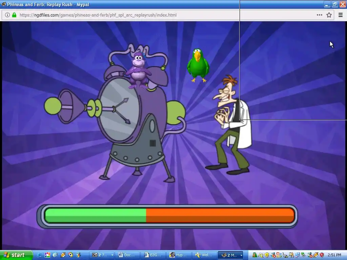Launch the third blue Quick Launch icon
Image resolution: width=347 pixels, height=260 pixels.
(x=55, y=255)
